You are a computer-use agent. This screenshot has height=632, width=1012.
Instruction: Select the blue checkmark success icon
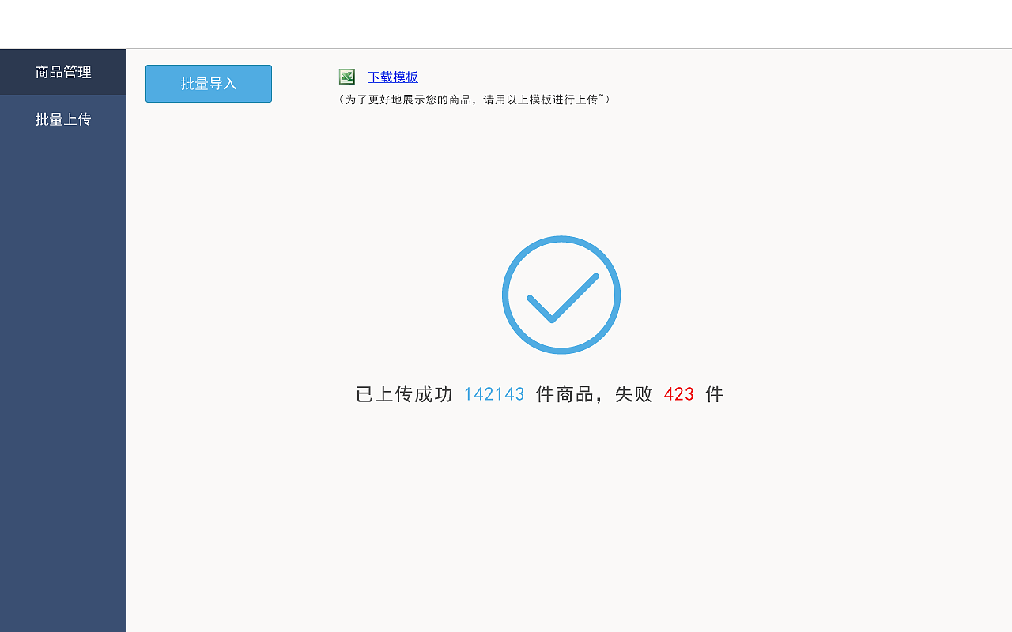[x=561, y=295]
